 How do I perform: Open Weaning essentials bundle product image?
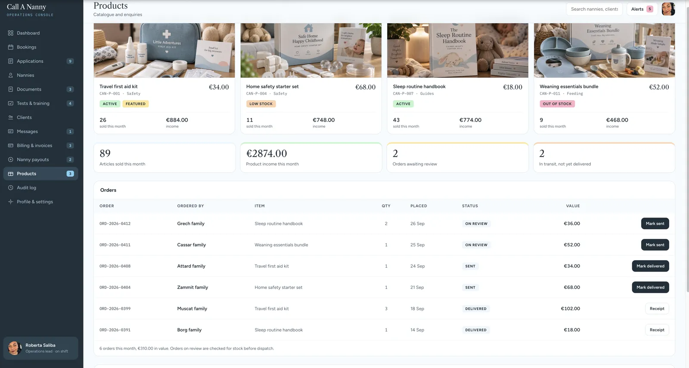click(x=604, y=50)
